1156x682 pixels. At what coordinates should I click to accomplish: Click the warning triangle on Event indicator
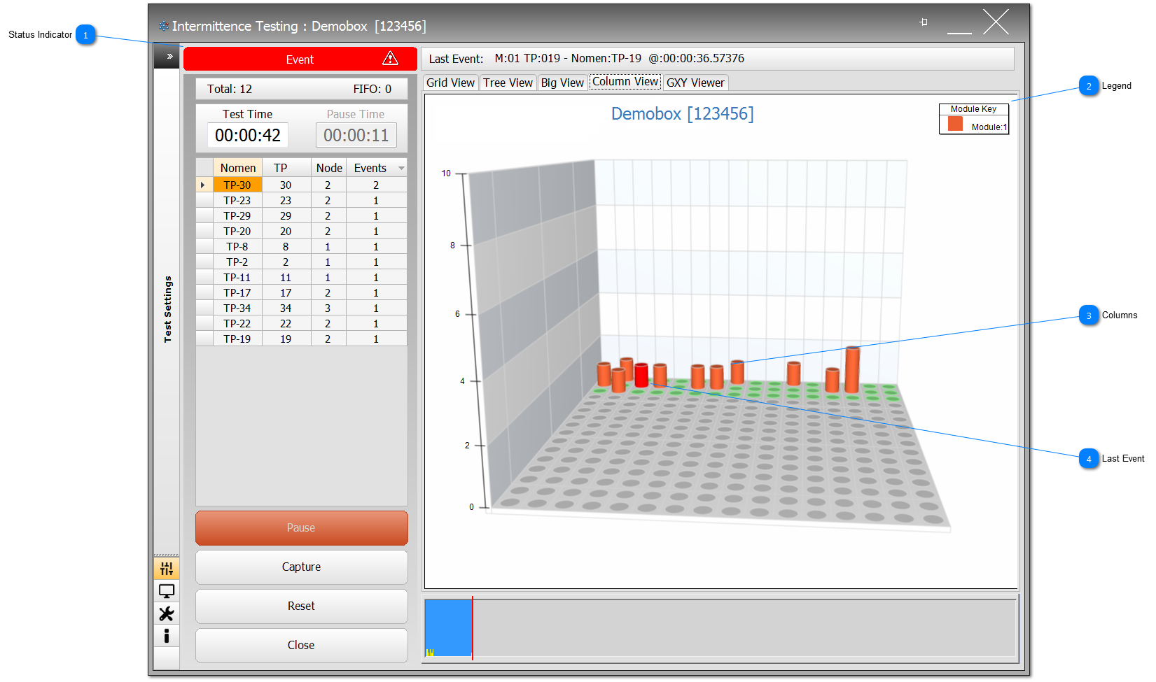point(390,59)
